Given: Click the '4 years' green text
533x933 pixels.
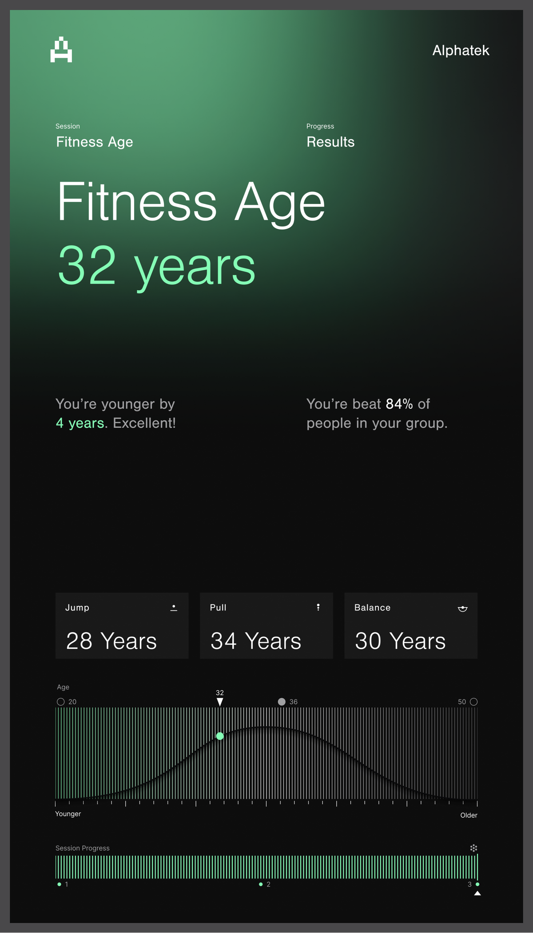Looking at the screenshot, I should 80,423.
